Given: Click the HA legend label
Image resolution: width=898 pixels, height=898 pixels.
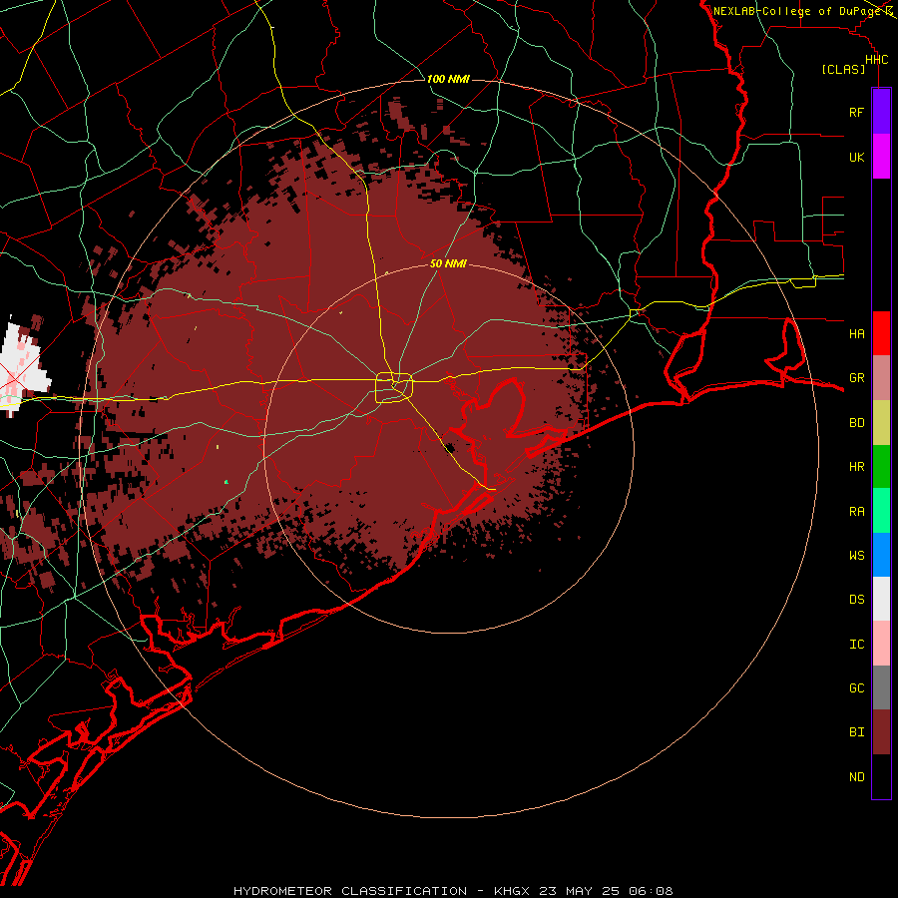Looking at the screenshot, I should [856, 333].
